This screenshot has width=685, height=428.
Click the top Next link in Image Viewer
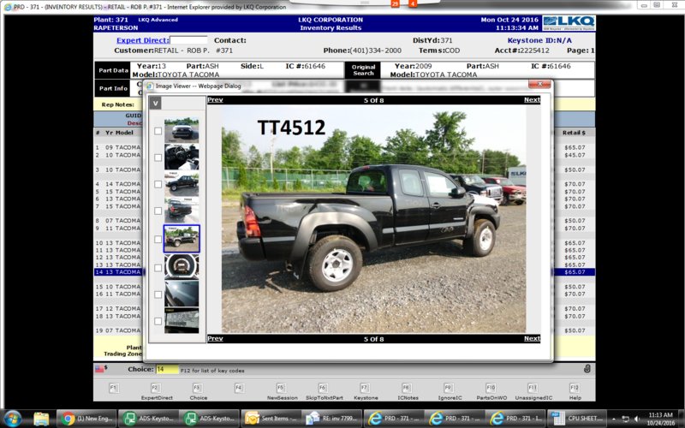[532, 99]
